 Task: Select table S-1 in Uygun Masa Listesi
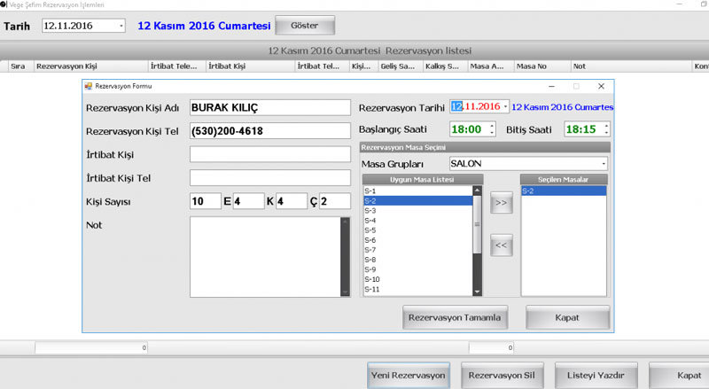[417, 191]
